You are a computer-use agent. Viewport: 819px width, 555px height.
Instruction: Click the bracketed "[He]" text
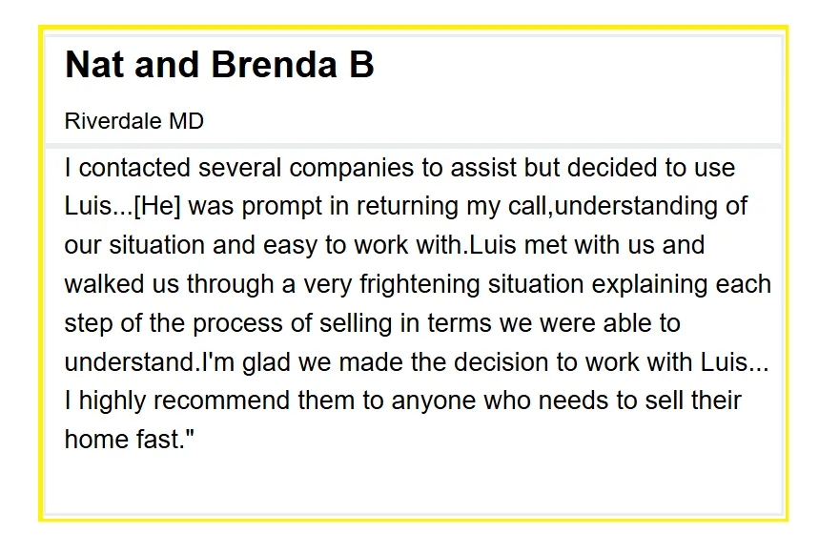point(157,206)
